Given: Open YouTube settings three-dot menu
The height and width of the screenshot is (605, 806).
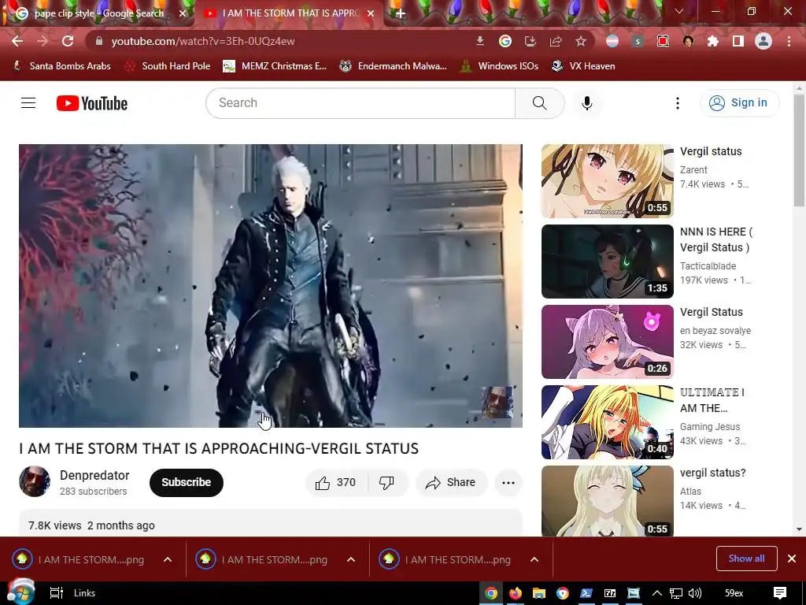Looking at the screenshot, I should click(x=678, y=103).
